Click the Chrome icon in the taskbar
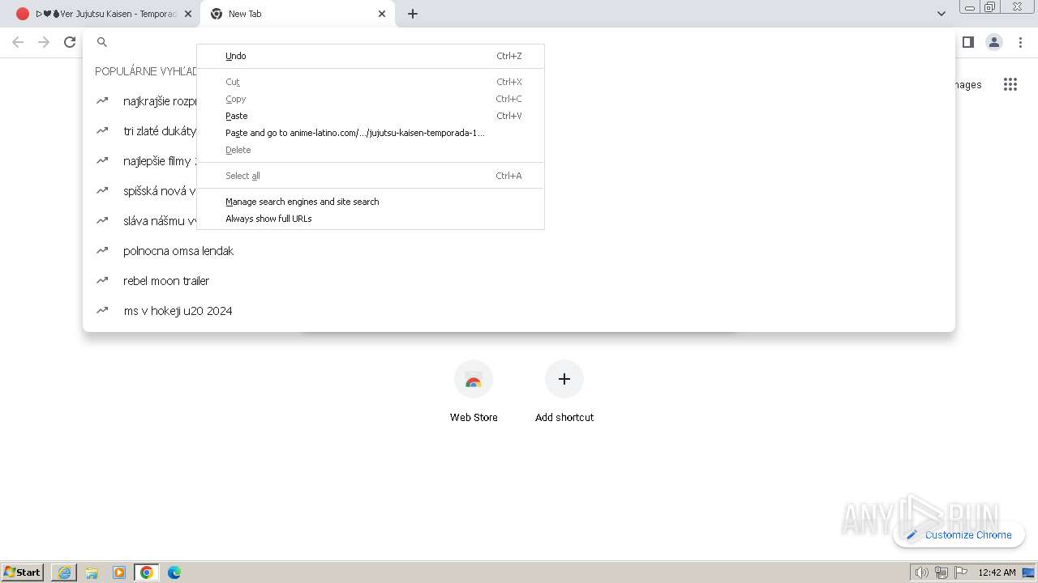Viewport: 1038px width, 583px height. pos(147,572)
